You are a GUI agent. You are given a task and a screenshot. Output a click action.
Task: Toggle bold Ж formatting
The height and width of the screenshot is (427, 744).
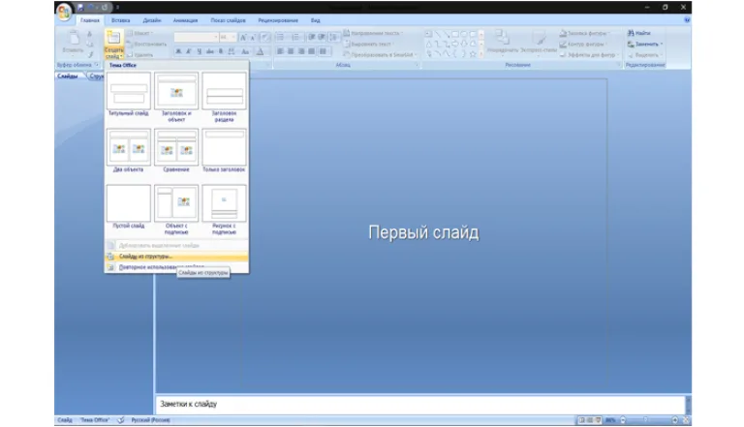tap(178, 51)
